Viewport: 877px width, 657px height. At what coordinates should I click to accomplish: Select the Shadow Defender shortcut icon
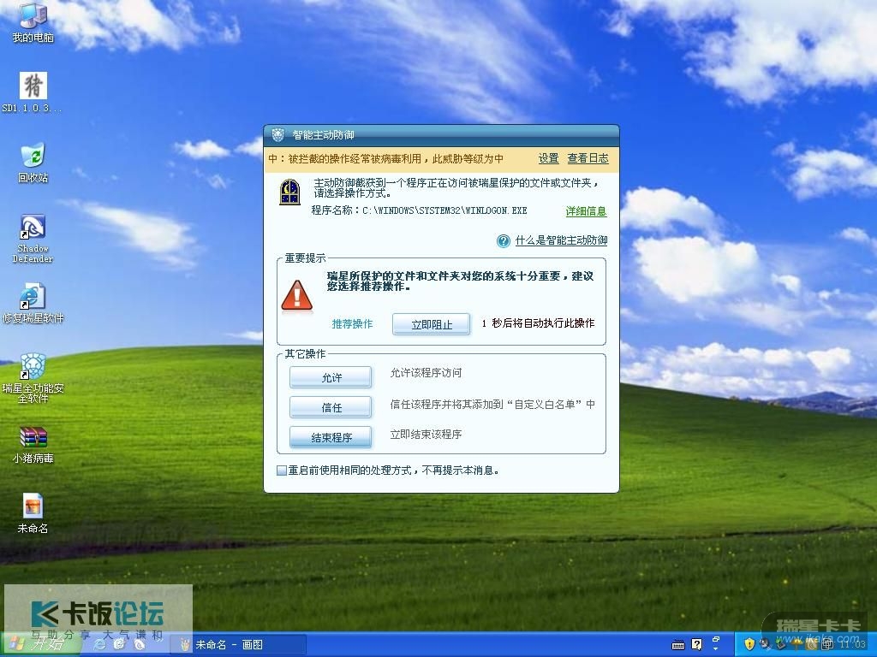33,239
